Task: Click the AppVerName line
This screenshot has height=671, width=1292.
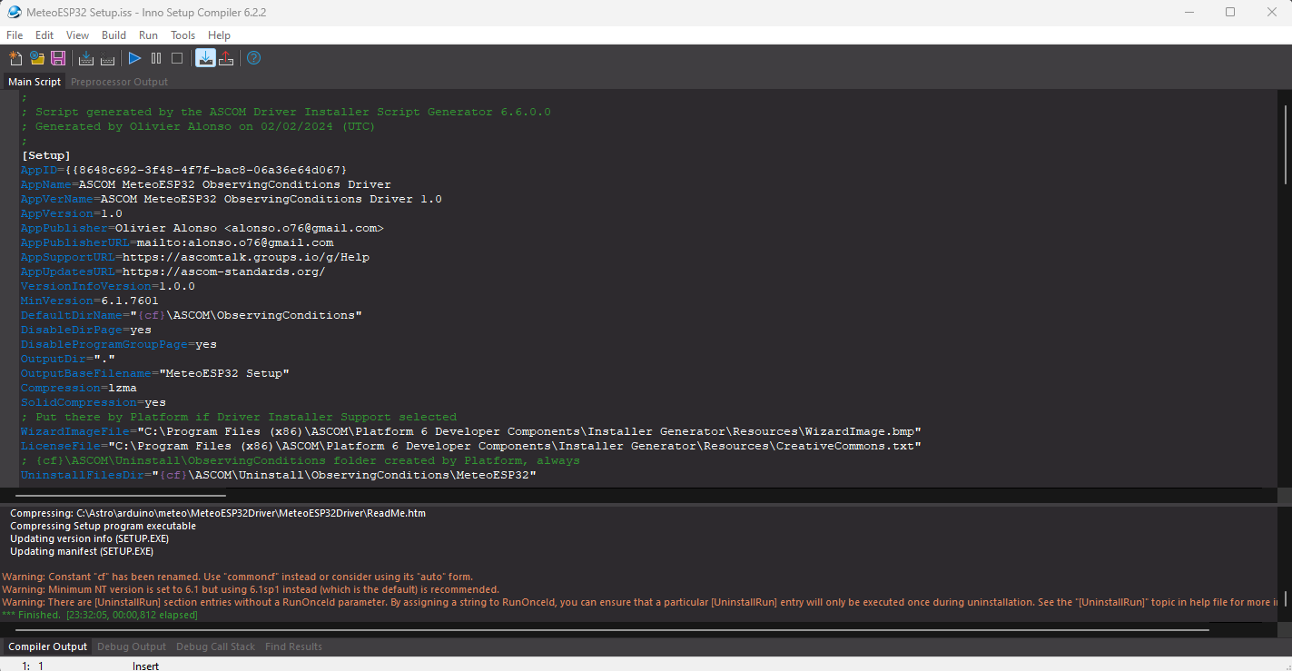Action: click(232, 199)
